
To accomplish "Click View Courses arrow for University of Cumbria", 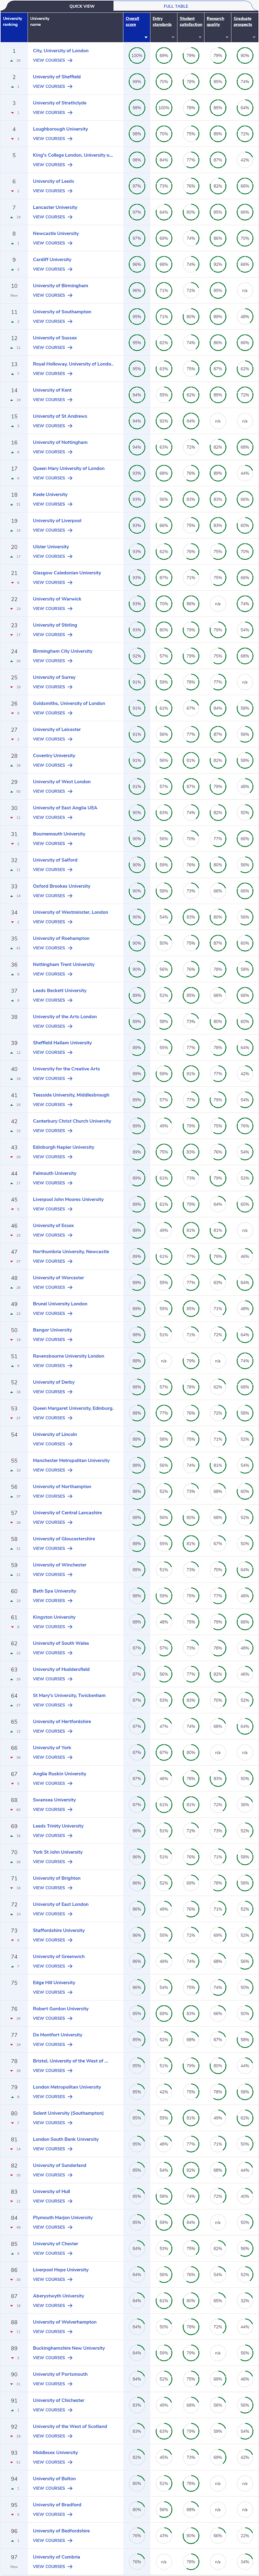I will point(69,2566).
